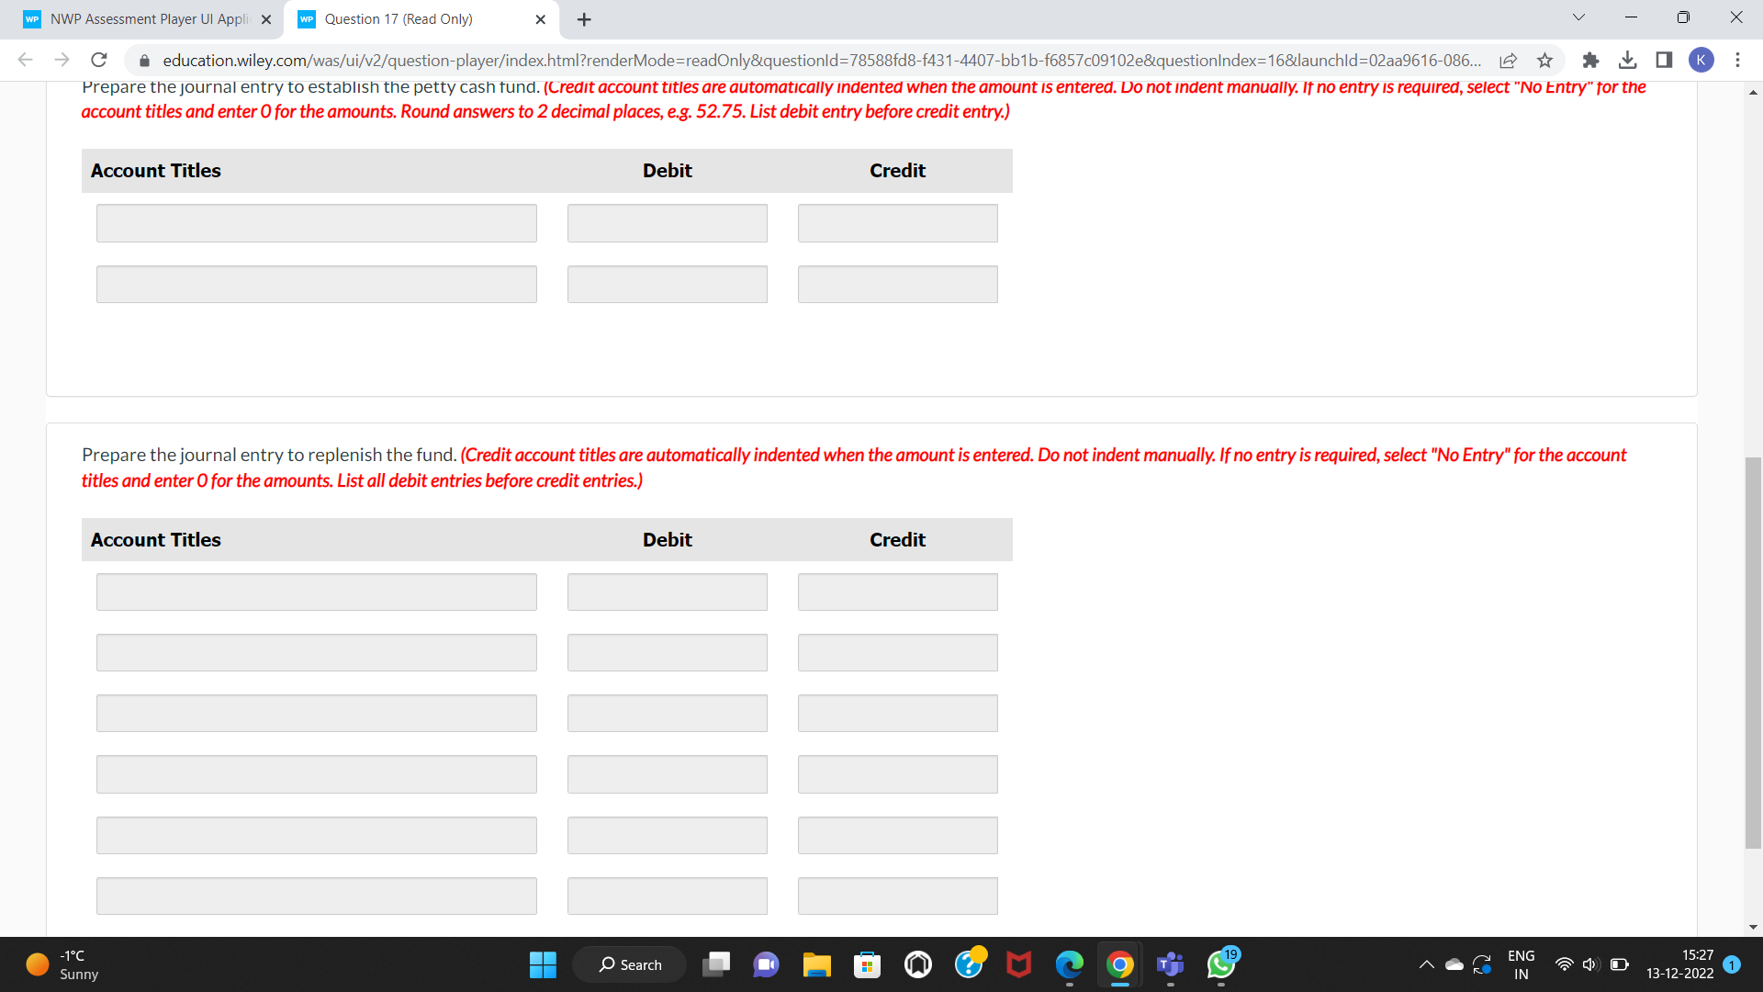Viewport: 1763px width, 992px height.
Task: Open the Extensions puzzle icon
Action: (1590, 60)
